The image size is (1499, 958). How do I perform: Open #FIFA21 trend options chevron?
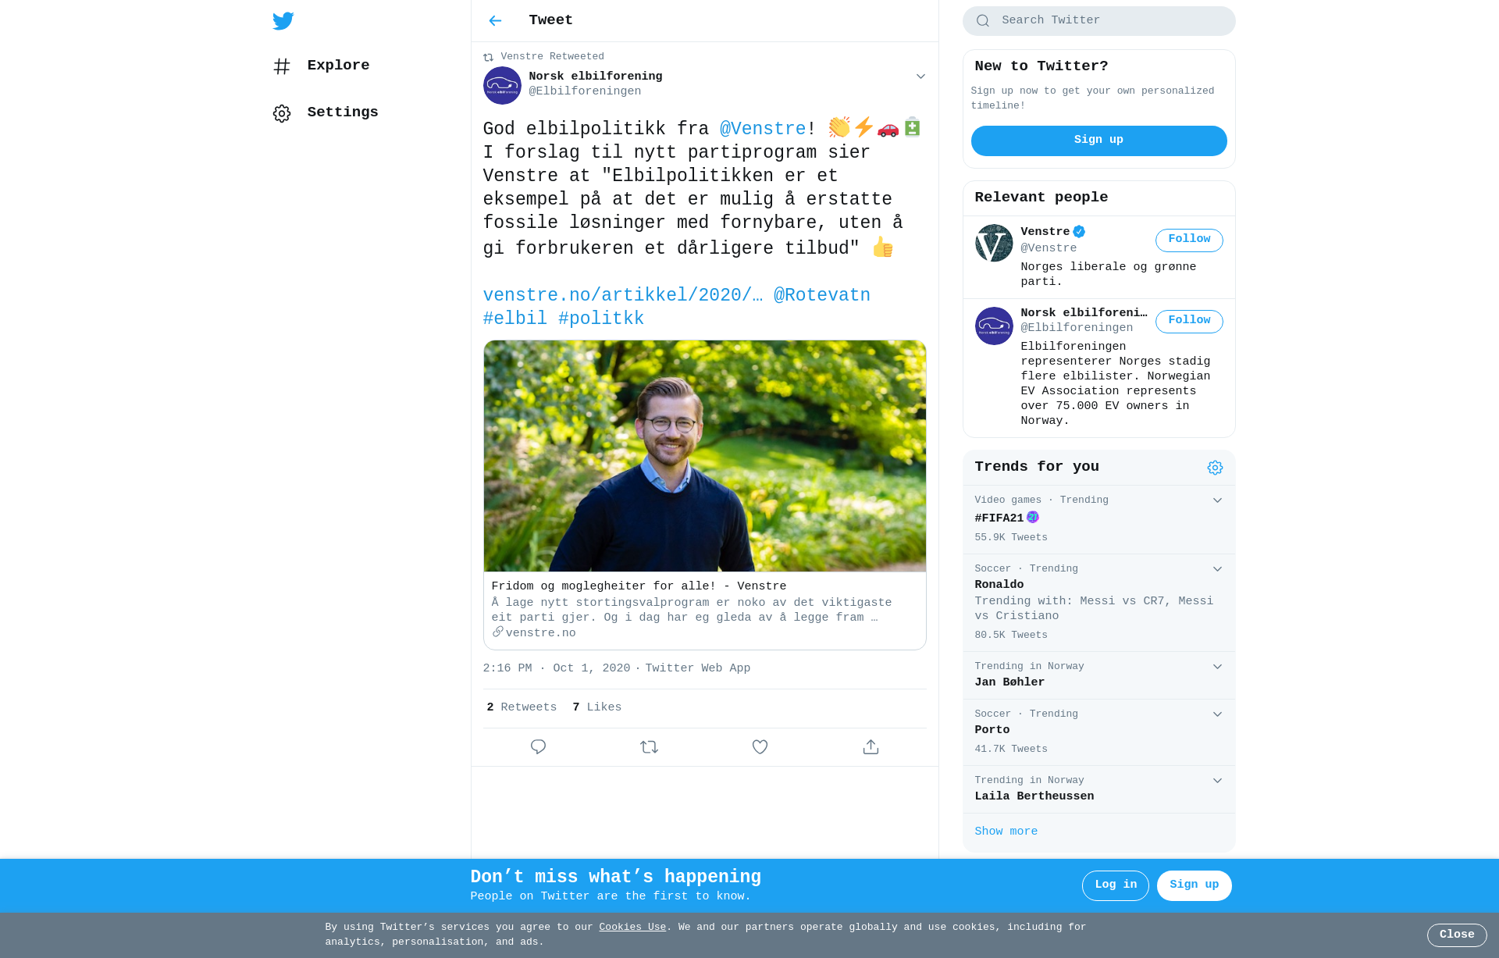click(x=1217, y=500)
